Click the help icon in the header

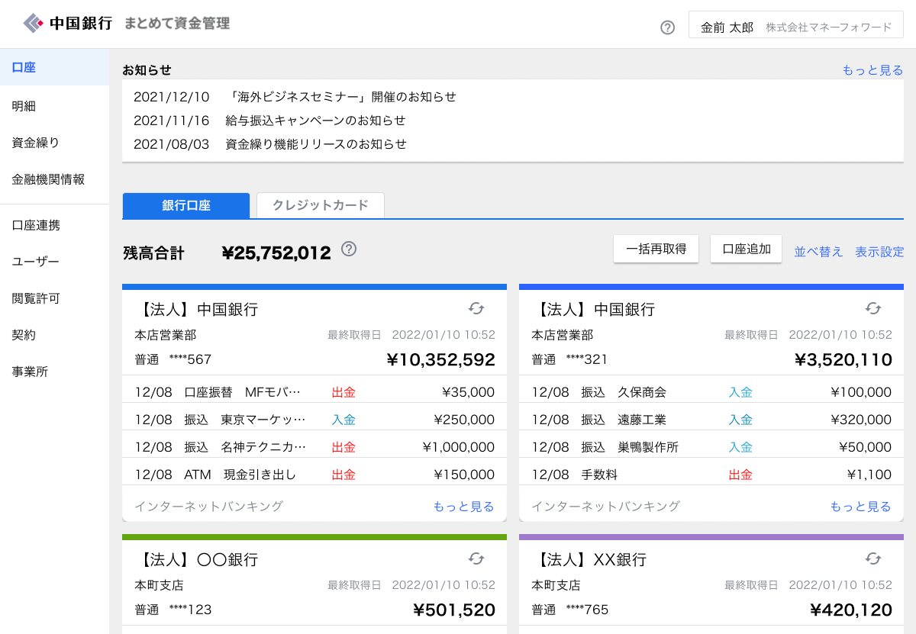click(667, 27)
